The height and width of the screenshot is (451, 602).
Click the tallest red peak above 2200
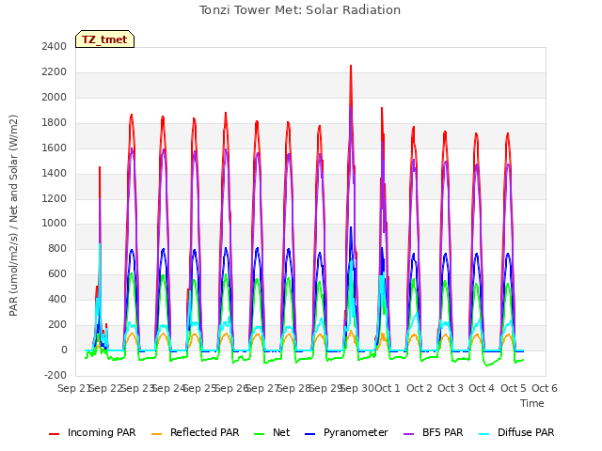(351, 69)
